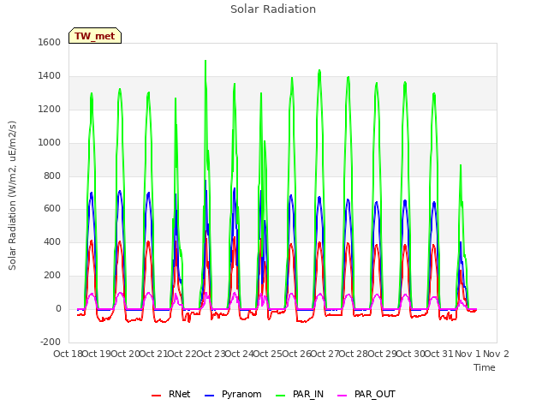The width and height of the screenshot is (548, 411).
Task: Click the Oct 27 x-axis date label
Action: [x=325, y=354]
